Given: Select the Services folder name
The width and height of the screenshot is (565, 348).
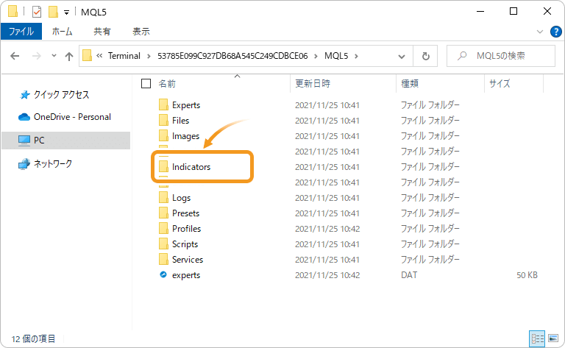Looking at the screenshot, I should point(188,260).
